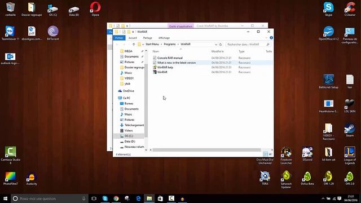Open the address bar history dropdown
This screenshot has height=203, width=361.
216,45
